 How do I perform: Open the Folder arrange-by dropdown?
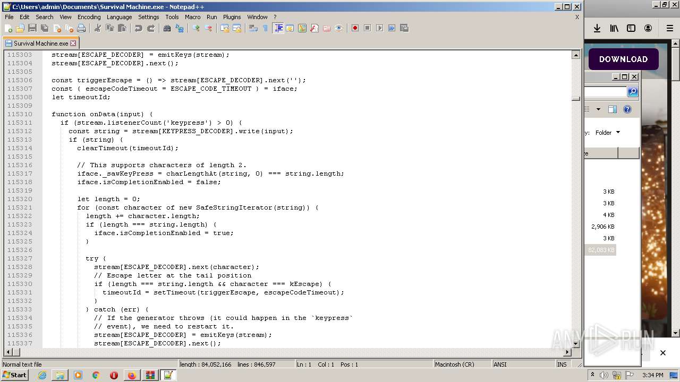(x=608, y=133)
